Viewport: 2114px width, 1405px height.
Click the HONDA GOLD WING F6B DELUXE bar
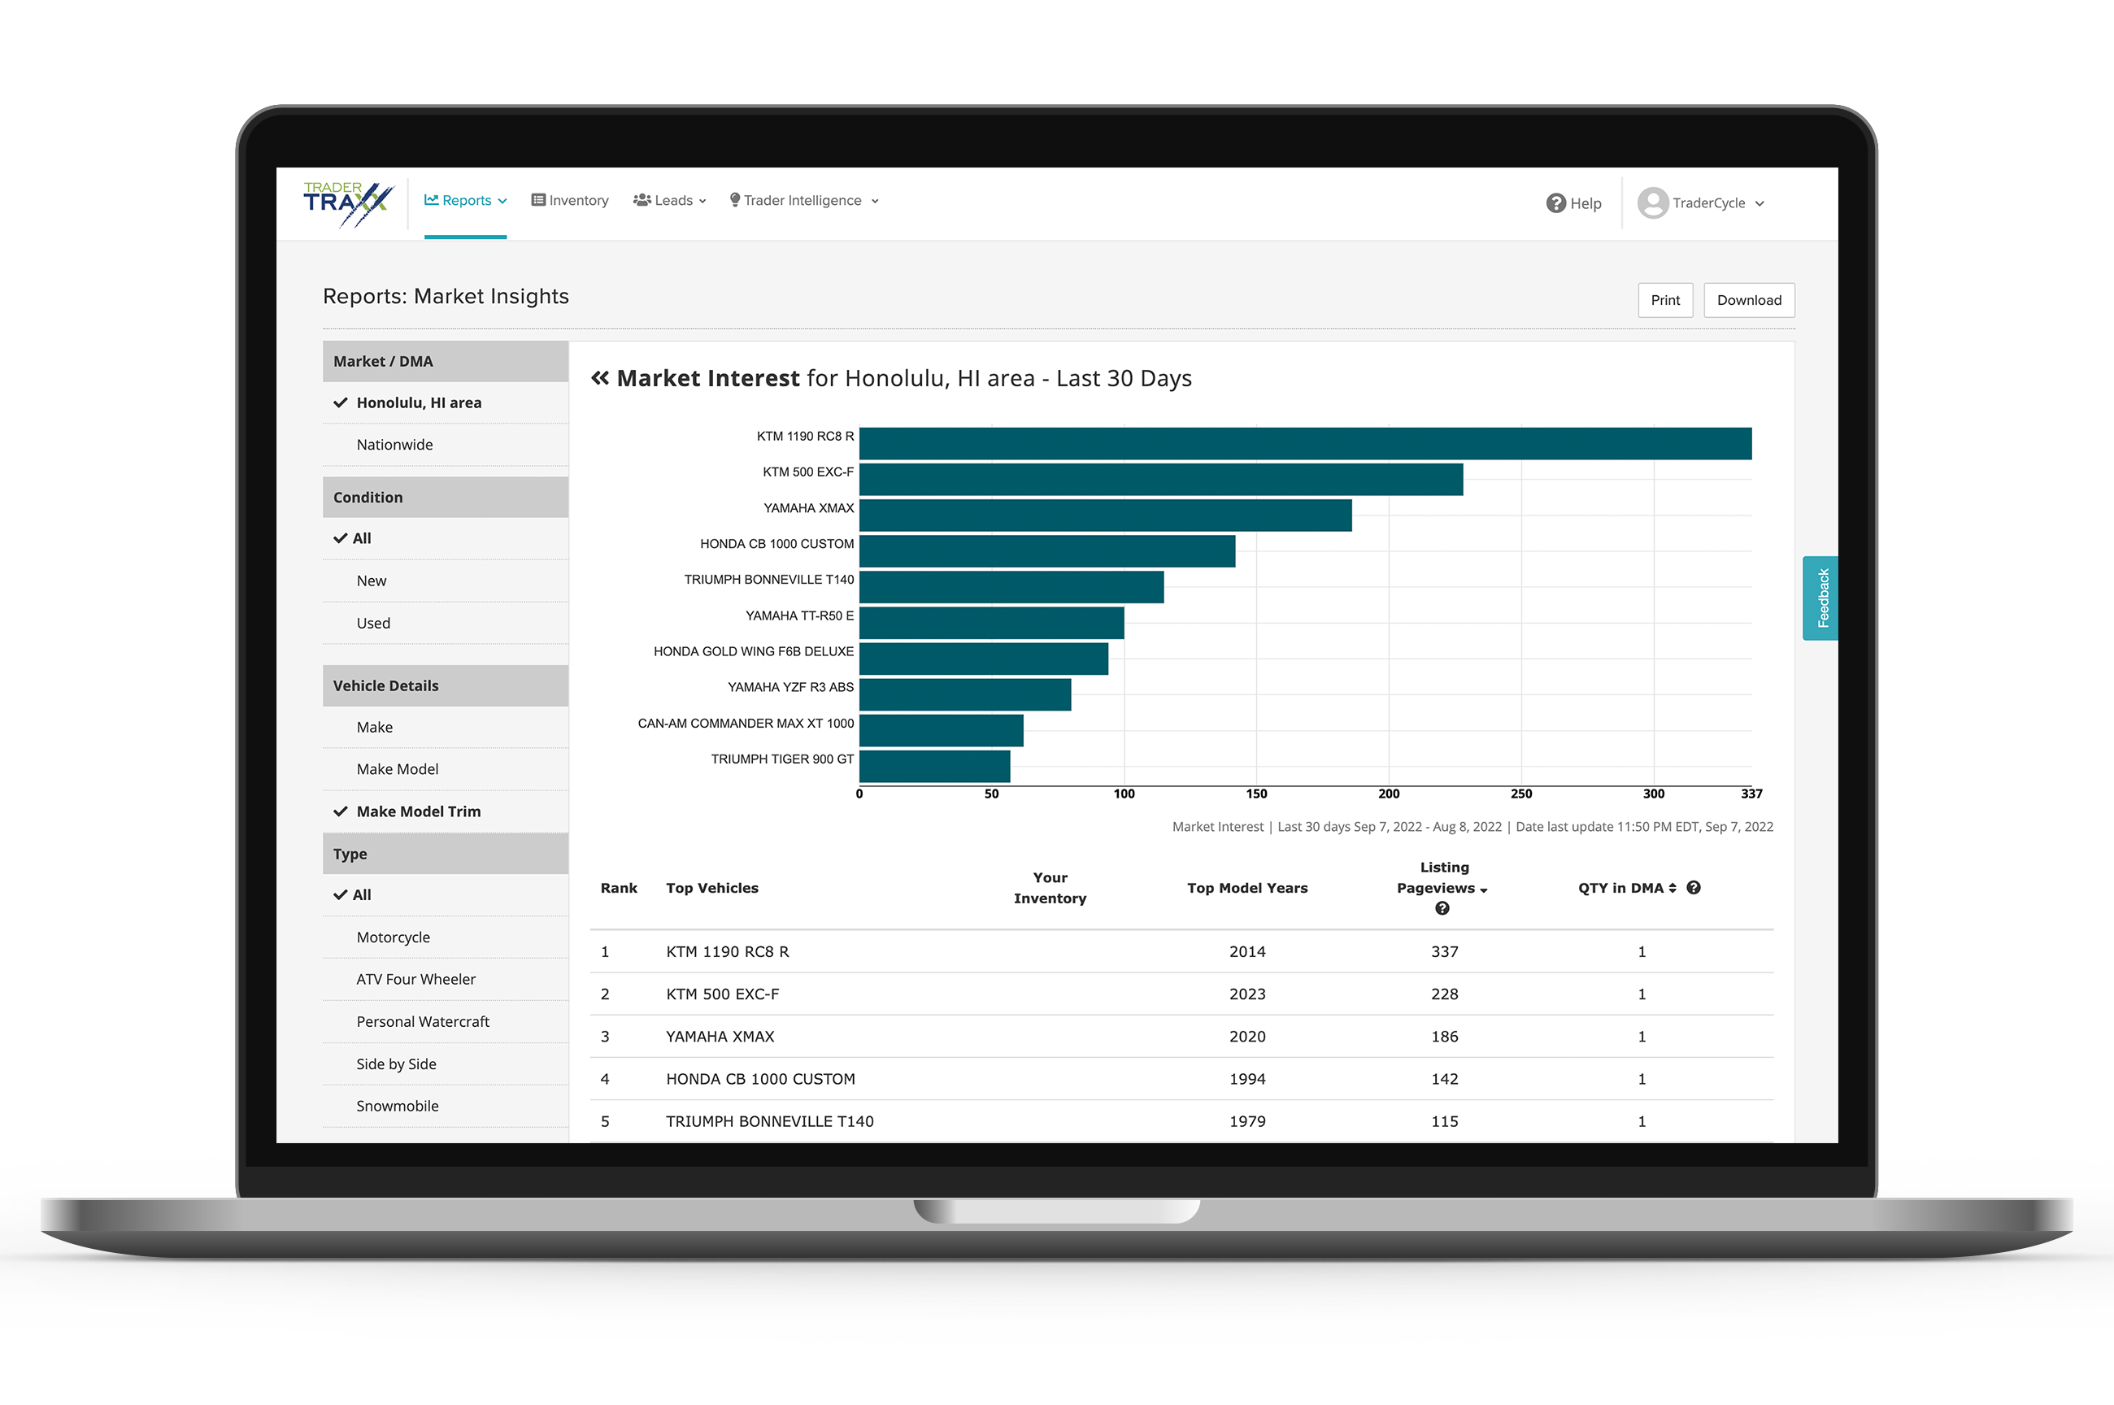(984, 659)
